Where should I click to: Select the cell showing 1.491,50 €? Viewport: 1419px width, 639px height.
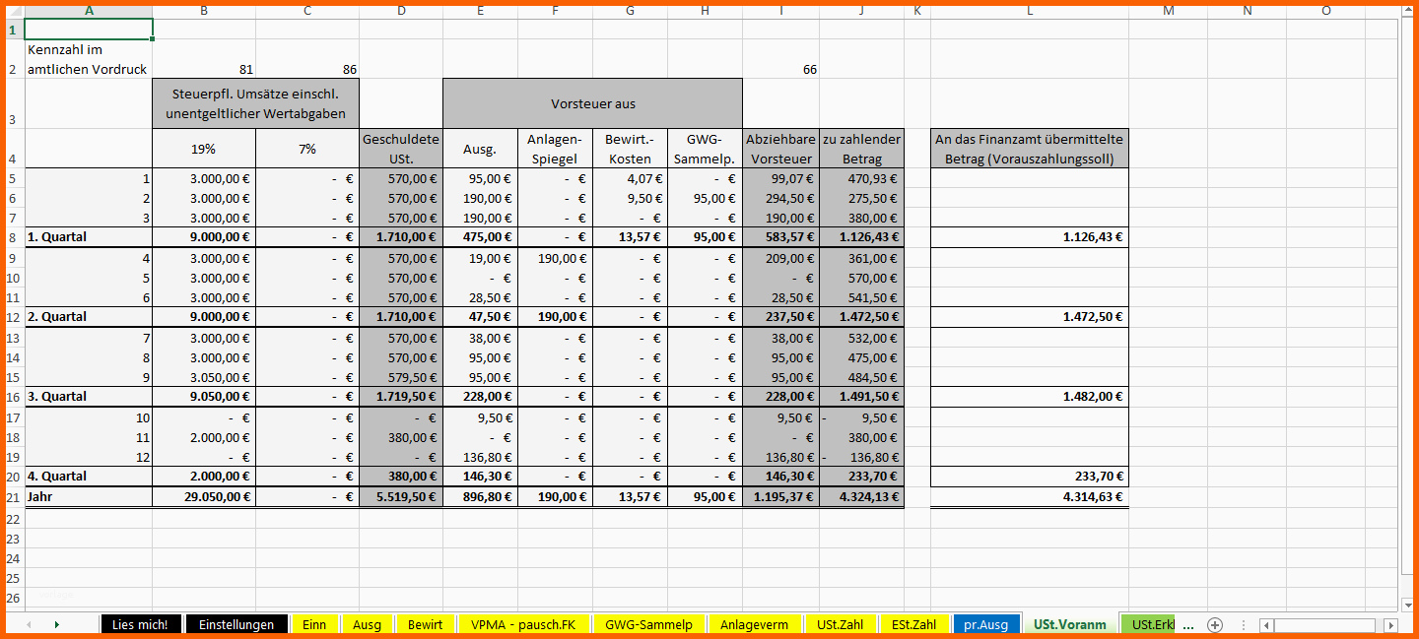[861, 397]
